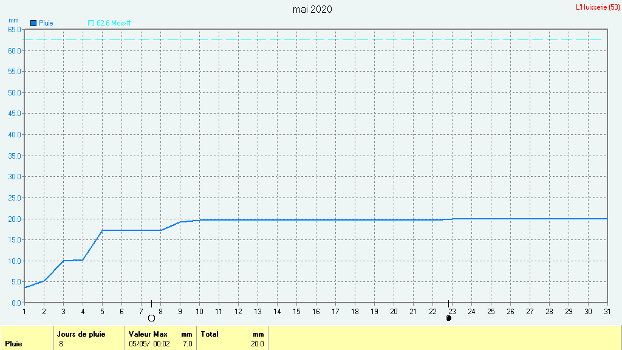Click the 65.0 y-axis value
The image size is (622, 350).
[15, 30]
